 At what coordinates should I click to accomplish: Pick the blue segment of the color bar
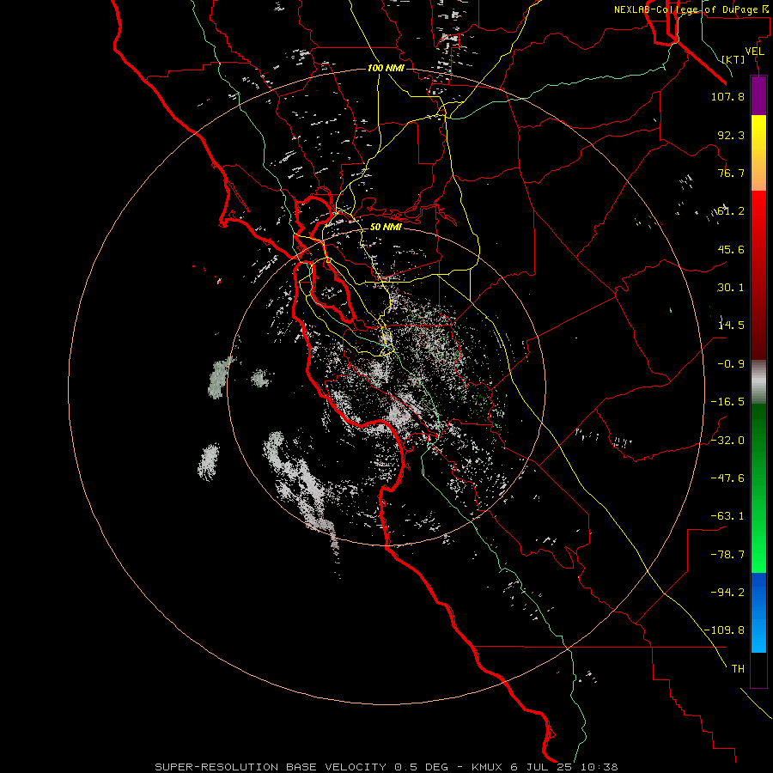coord(758,612)
